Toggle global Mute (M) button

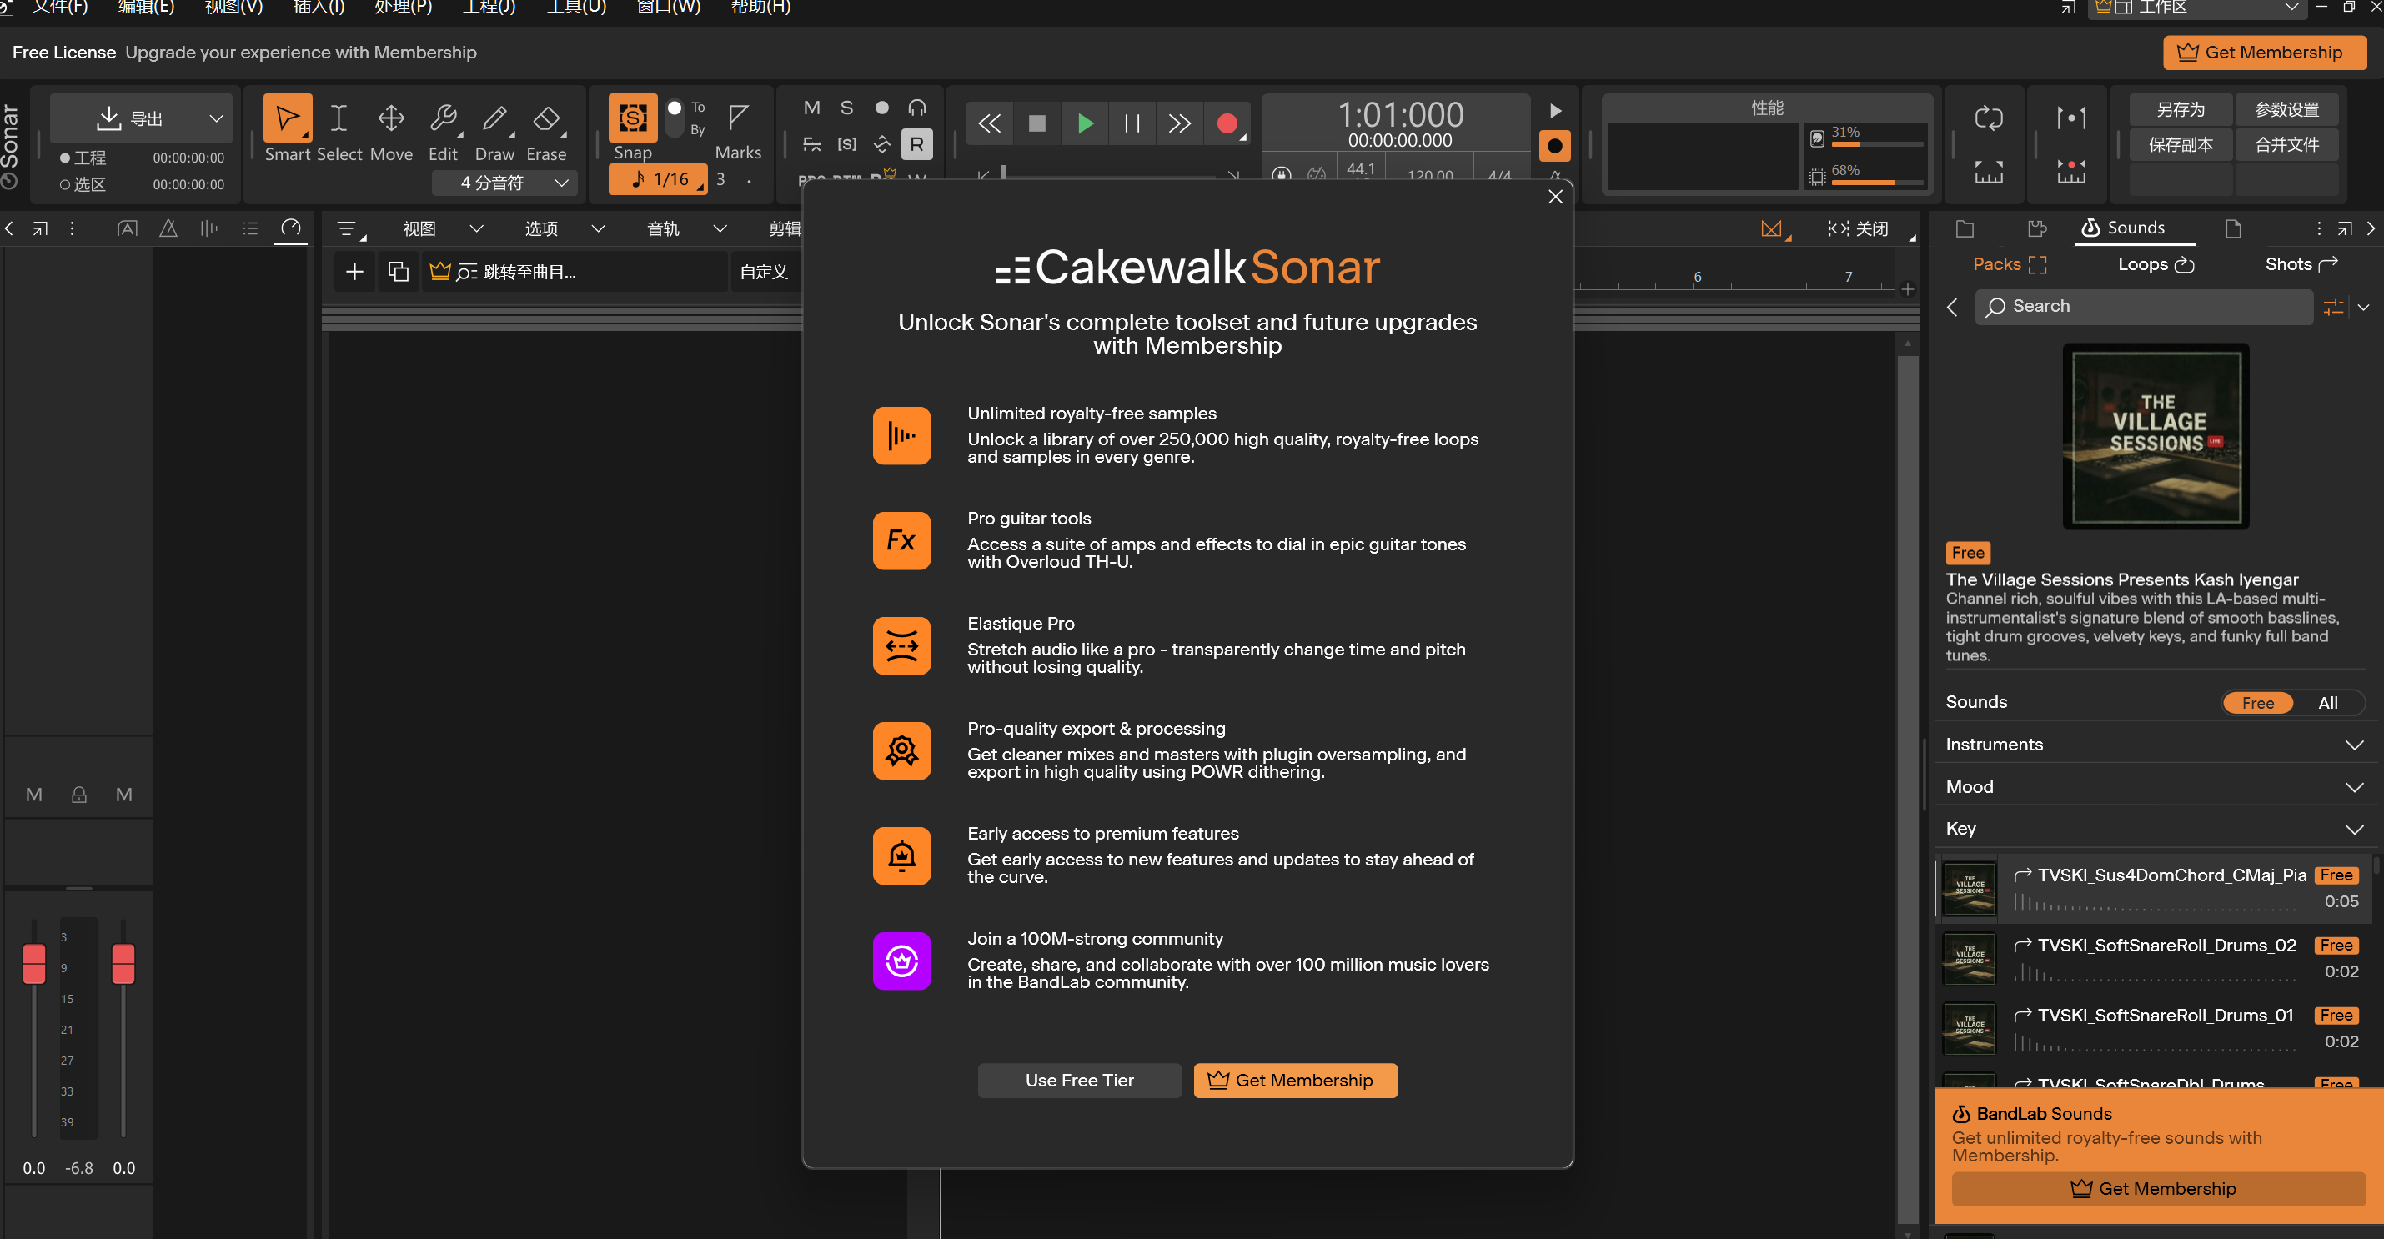pos(811,108)
